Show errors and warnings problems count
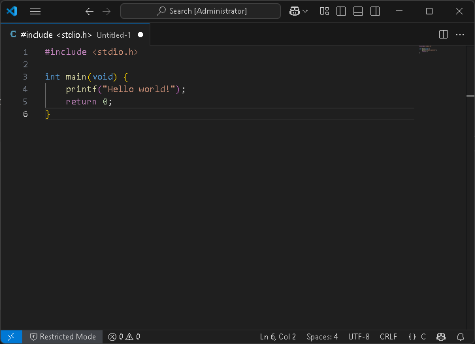The image size is (475, 344). (124, 337)
